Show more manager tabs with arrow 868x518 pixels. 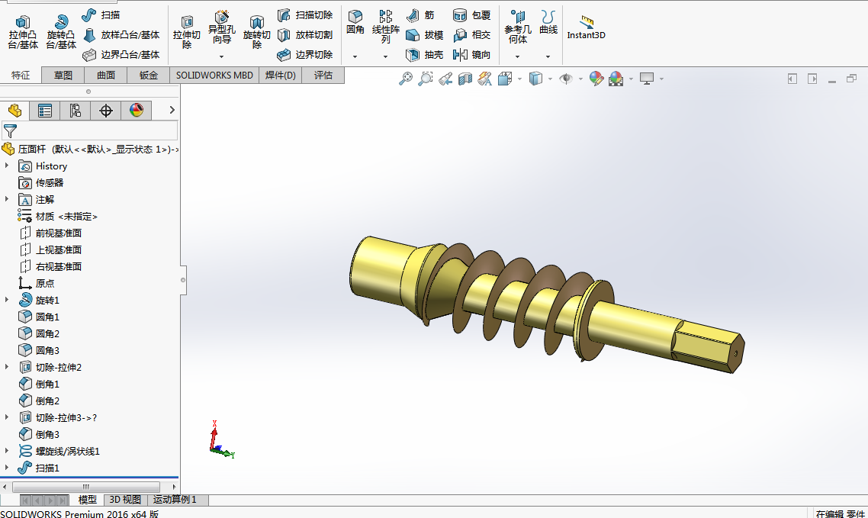(172, 110)
